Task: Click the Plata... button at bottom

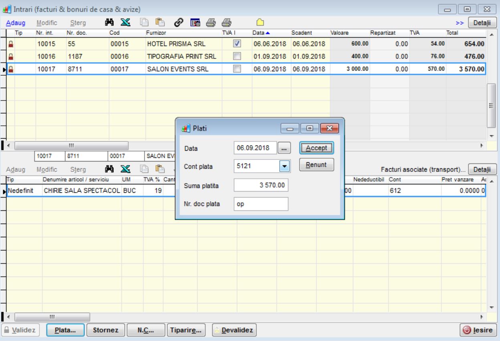Action: pos(65,331)
